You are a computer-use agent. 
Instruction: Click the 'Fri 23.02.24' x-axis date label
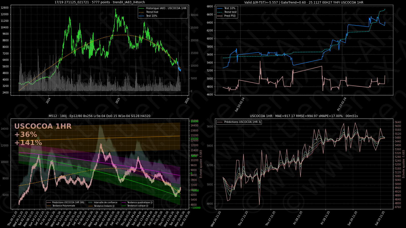click(x=342, y=104)
